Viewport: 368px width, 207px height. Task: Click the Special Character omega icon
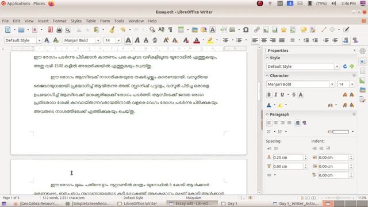point(246,29)
